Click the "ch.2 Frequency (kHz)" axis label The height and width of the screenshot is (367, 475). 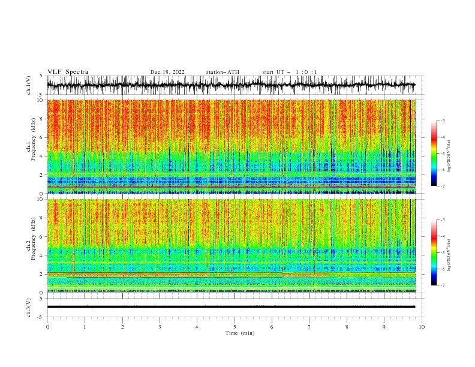point(31,238)
